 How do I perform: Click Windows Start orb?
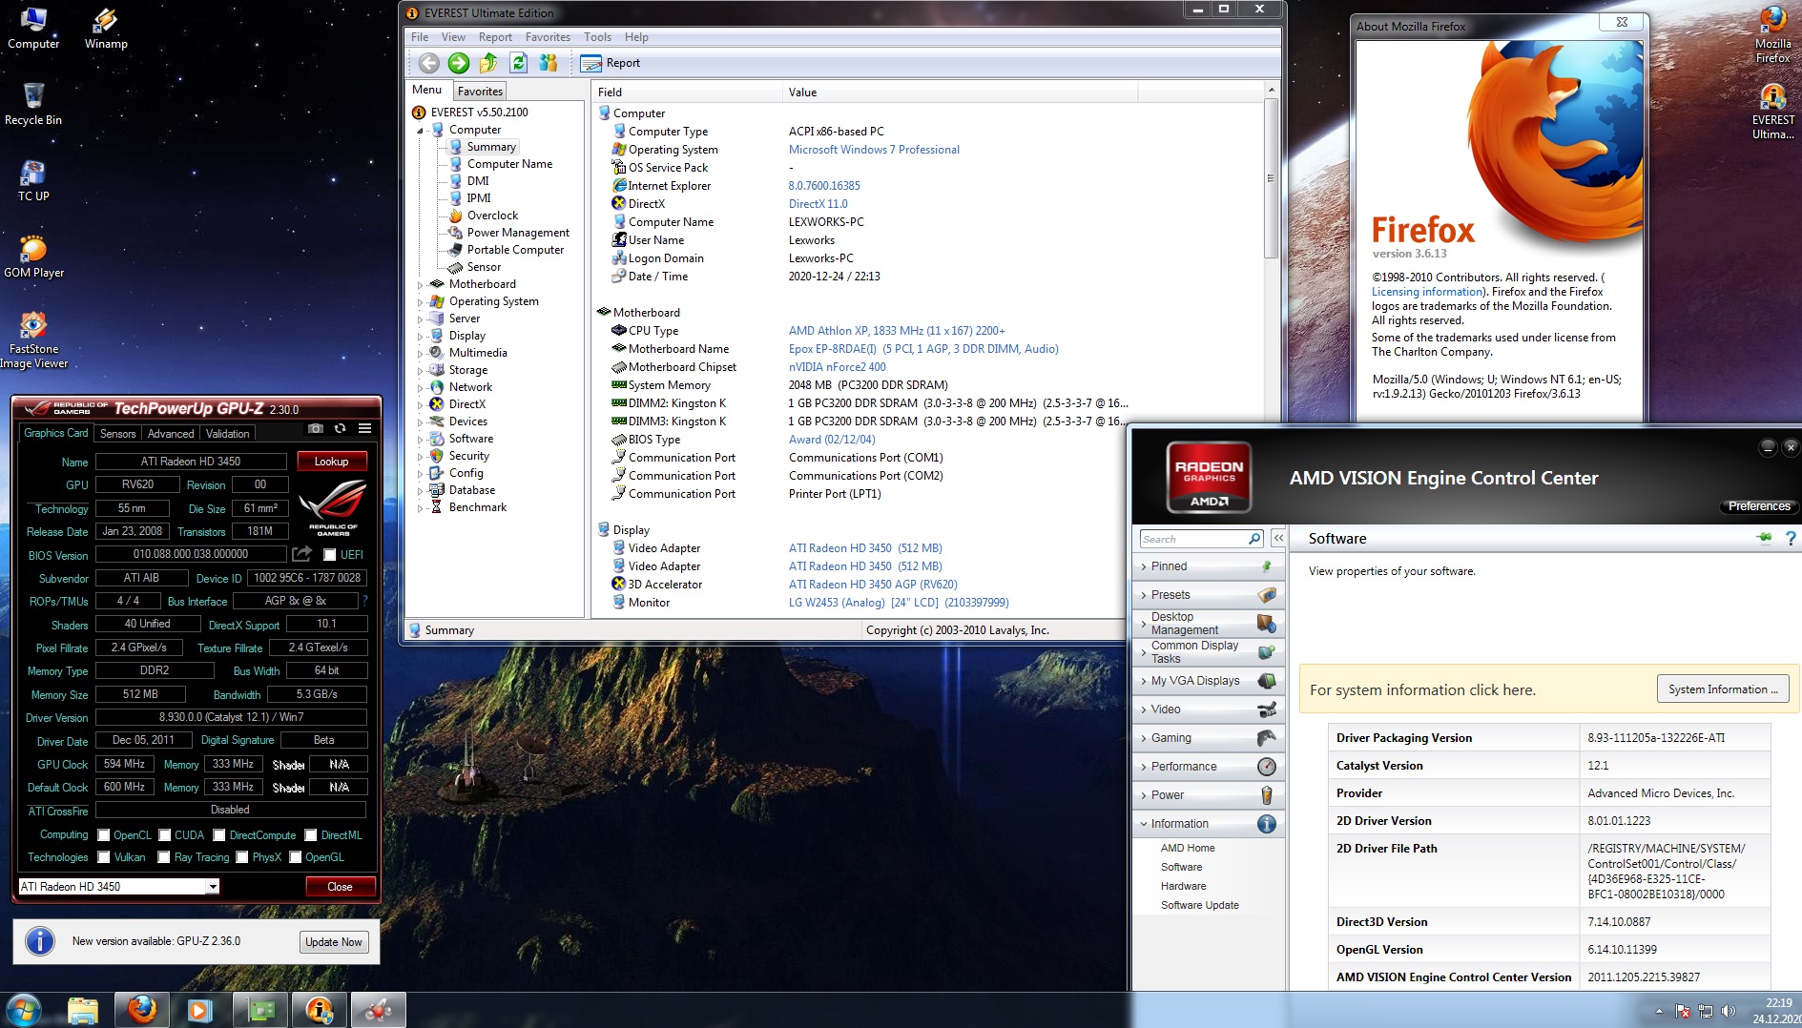point(24,1010)
